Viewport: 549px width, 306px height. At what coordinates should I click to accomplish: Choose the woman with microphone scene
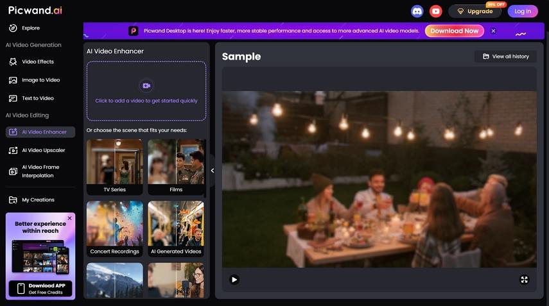(176, 280)
